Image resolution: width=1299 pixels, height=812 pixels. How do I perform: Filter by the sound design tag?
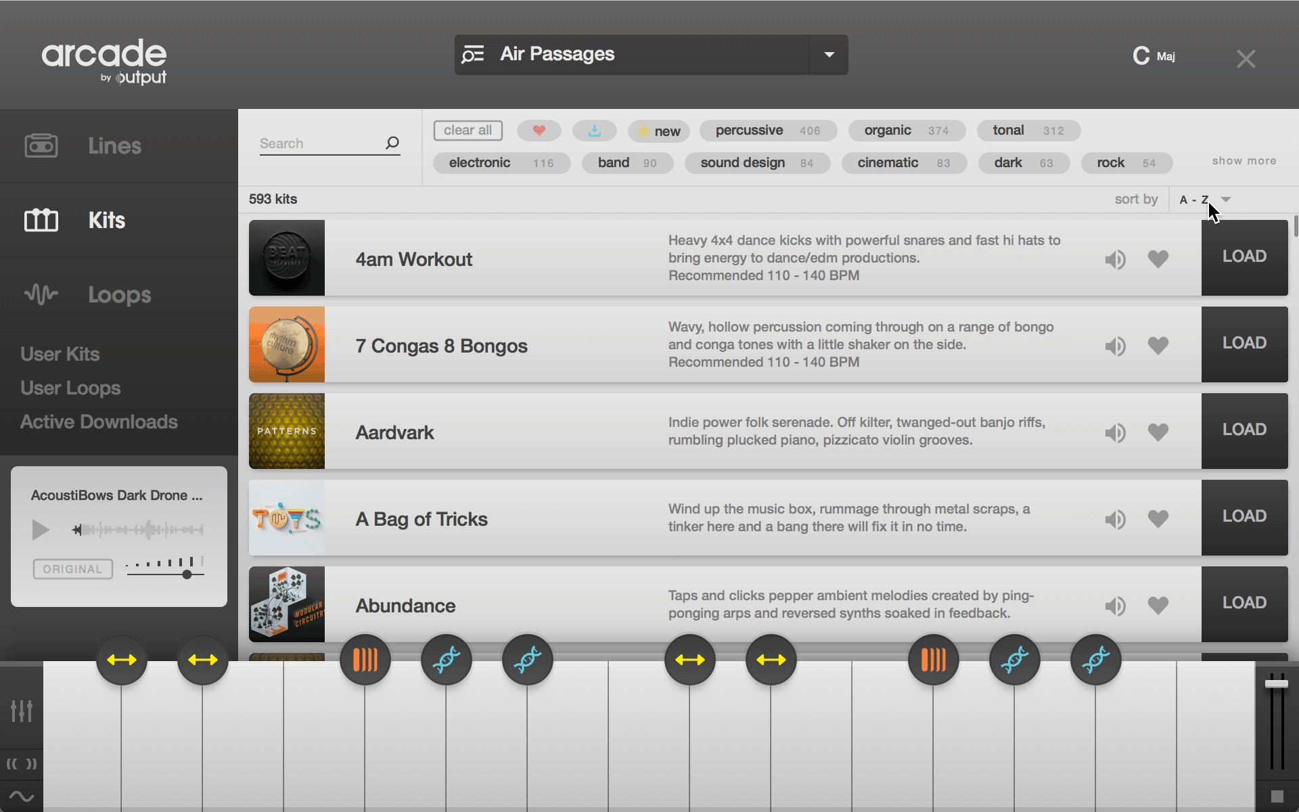757,163
